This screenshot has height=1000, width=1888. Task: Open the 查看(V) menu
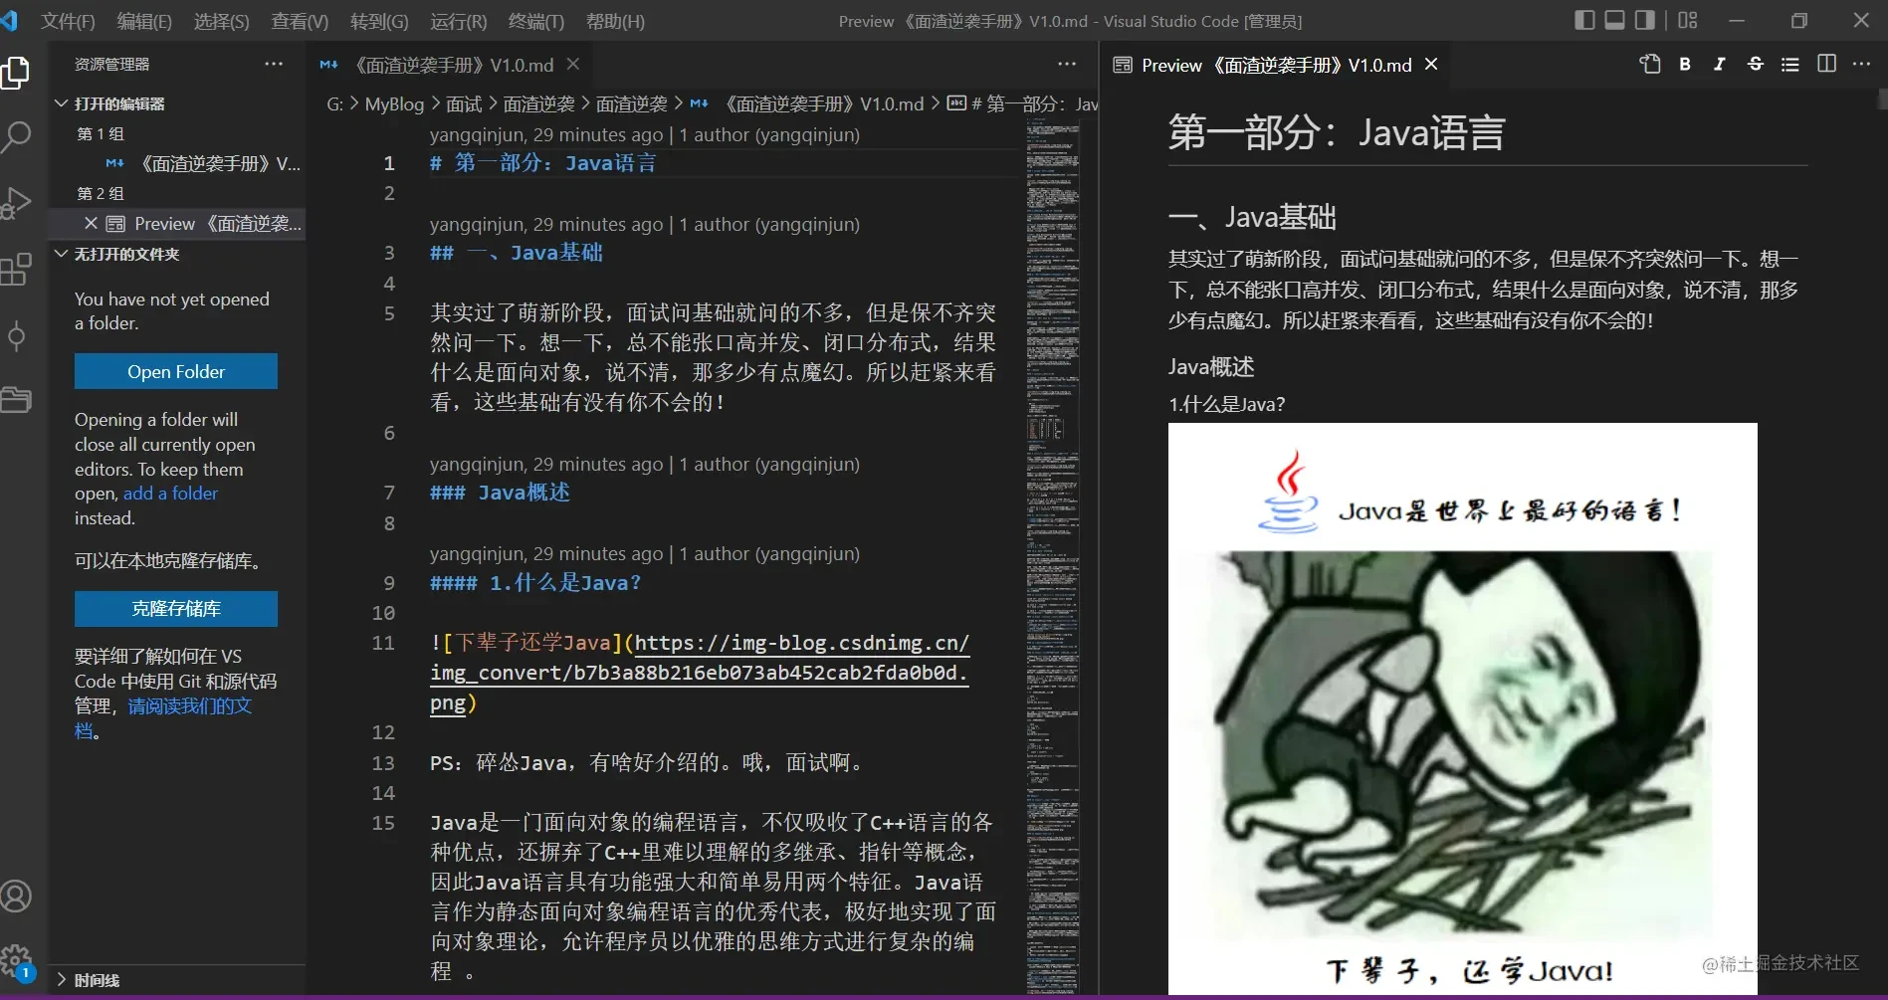[300, 21]
